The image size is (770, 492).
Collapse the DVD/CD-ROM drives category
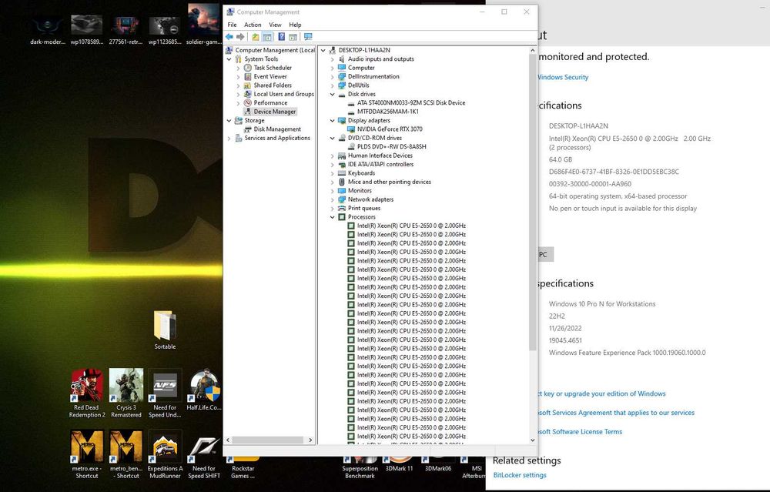click(x=333, y=139)
